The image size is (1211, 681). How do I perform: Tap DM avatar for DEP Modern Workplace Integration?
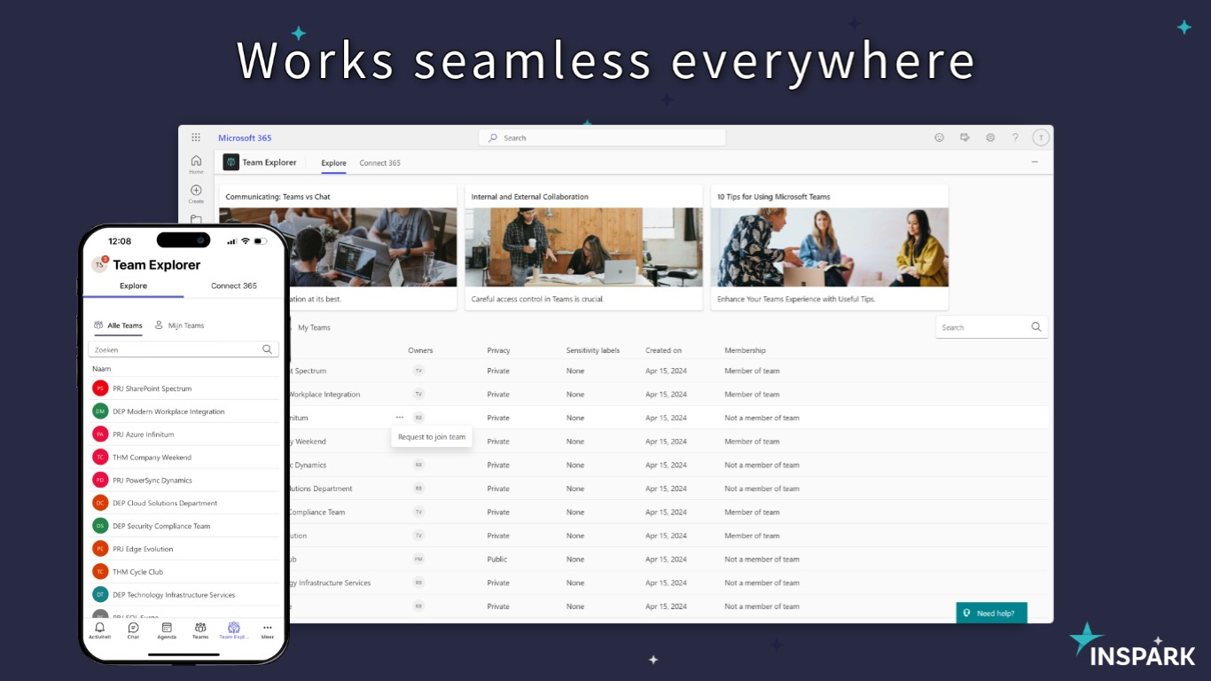pyautogui.click(x=100, y=411)
